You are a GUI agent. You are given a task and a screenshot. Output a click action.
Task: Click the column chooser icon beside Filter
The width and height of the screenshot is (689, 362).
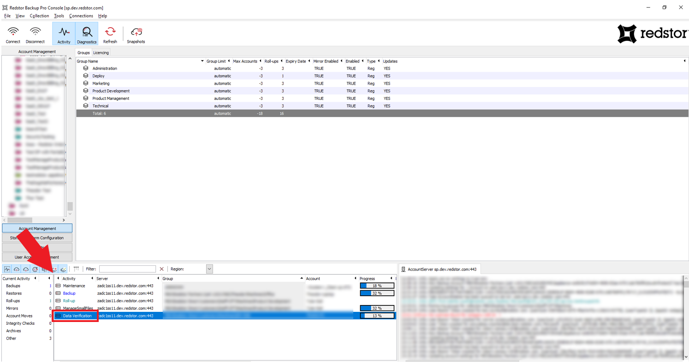(77, 269)
